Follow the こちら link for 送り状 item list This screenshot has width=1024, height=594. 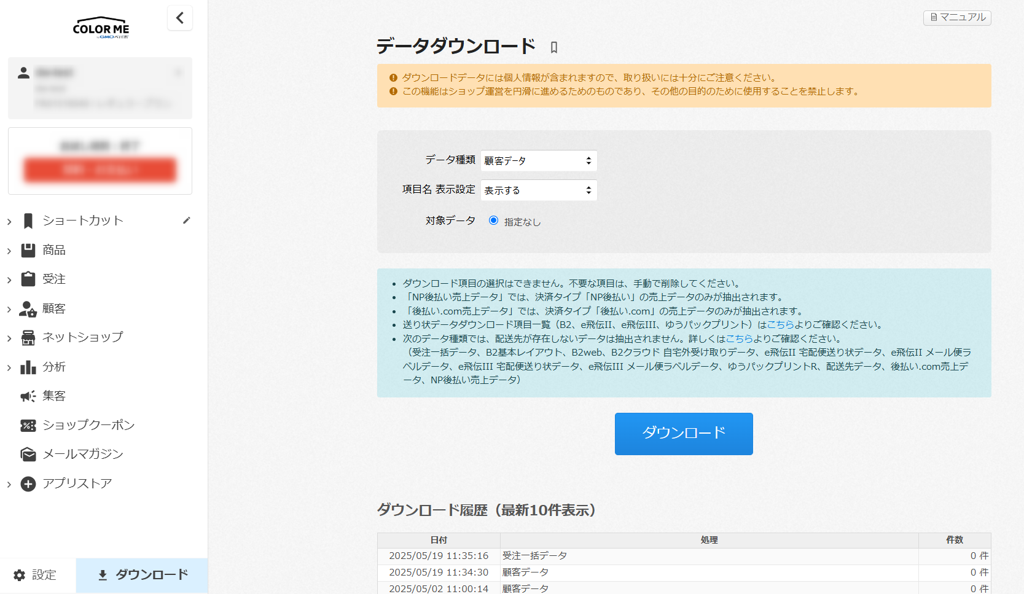point(780,324)
